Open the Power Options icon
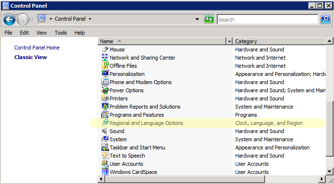Screen dimensions: 334x184 coord(105,90)
